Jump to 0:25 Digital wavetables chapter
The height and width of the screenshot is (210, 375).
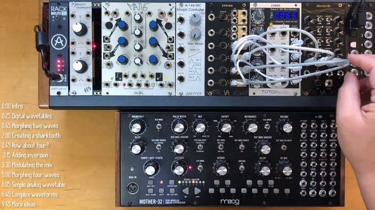point(26,116)
